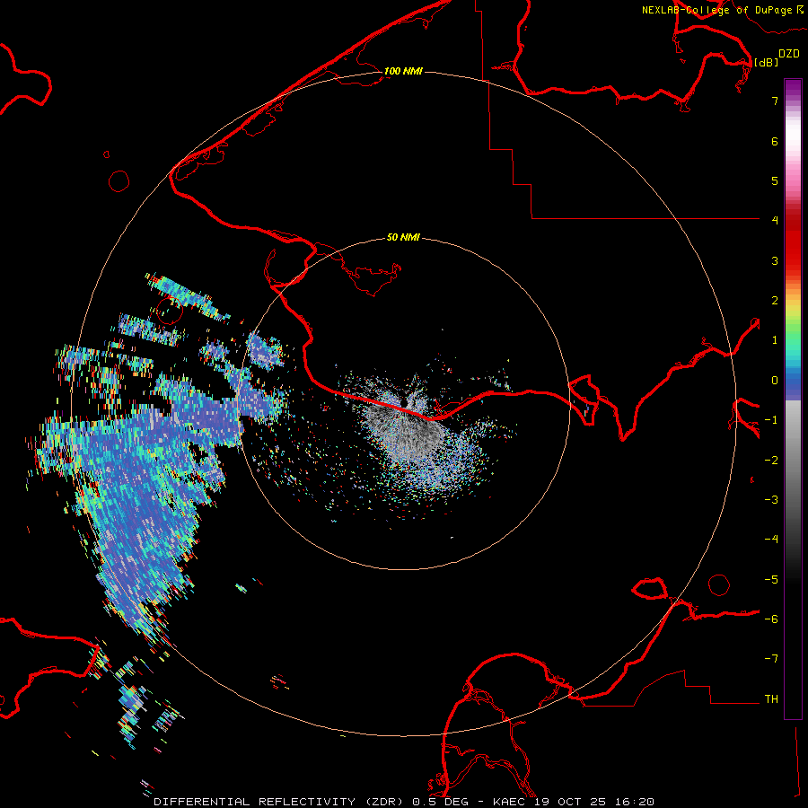Click the -2 tick label on color scale

point(771,461)
